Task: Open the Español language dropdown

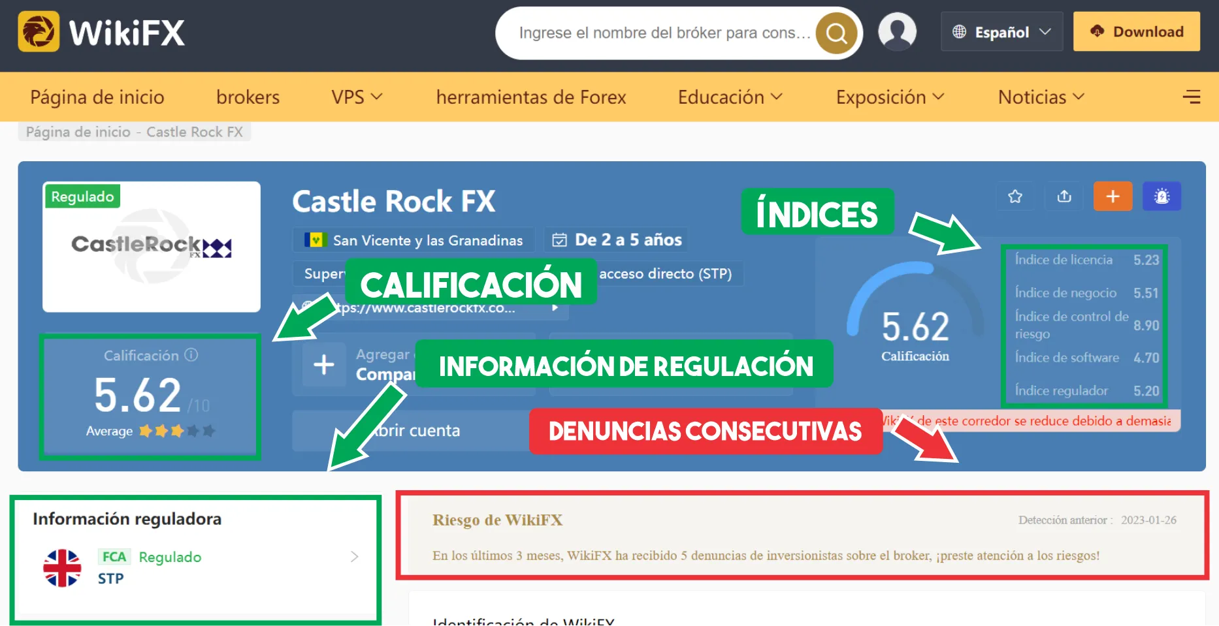Action: point(1001,31)
